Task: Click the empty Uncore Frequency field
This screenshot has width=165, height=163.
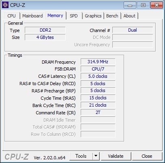Action: click(x=133, y=45)
